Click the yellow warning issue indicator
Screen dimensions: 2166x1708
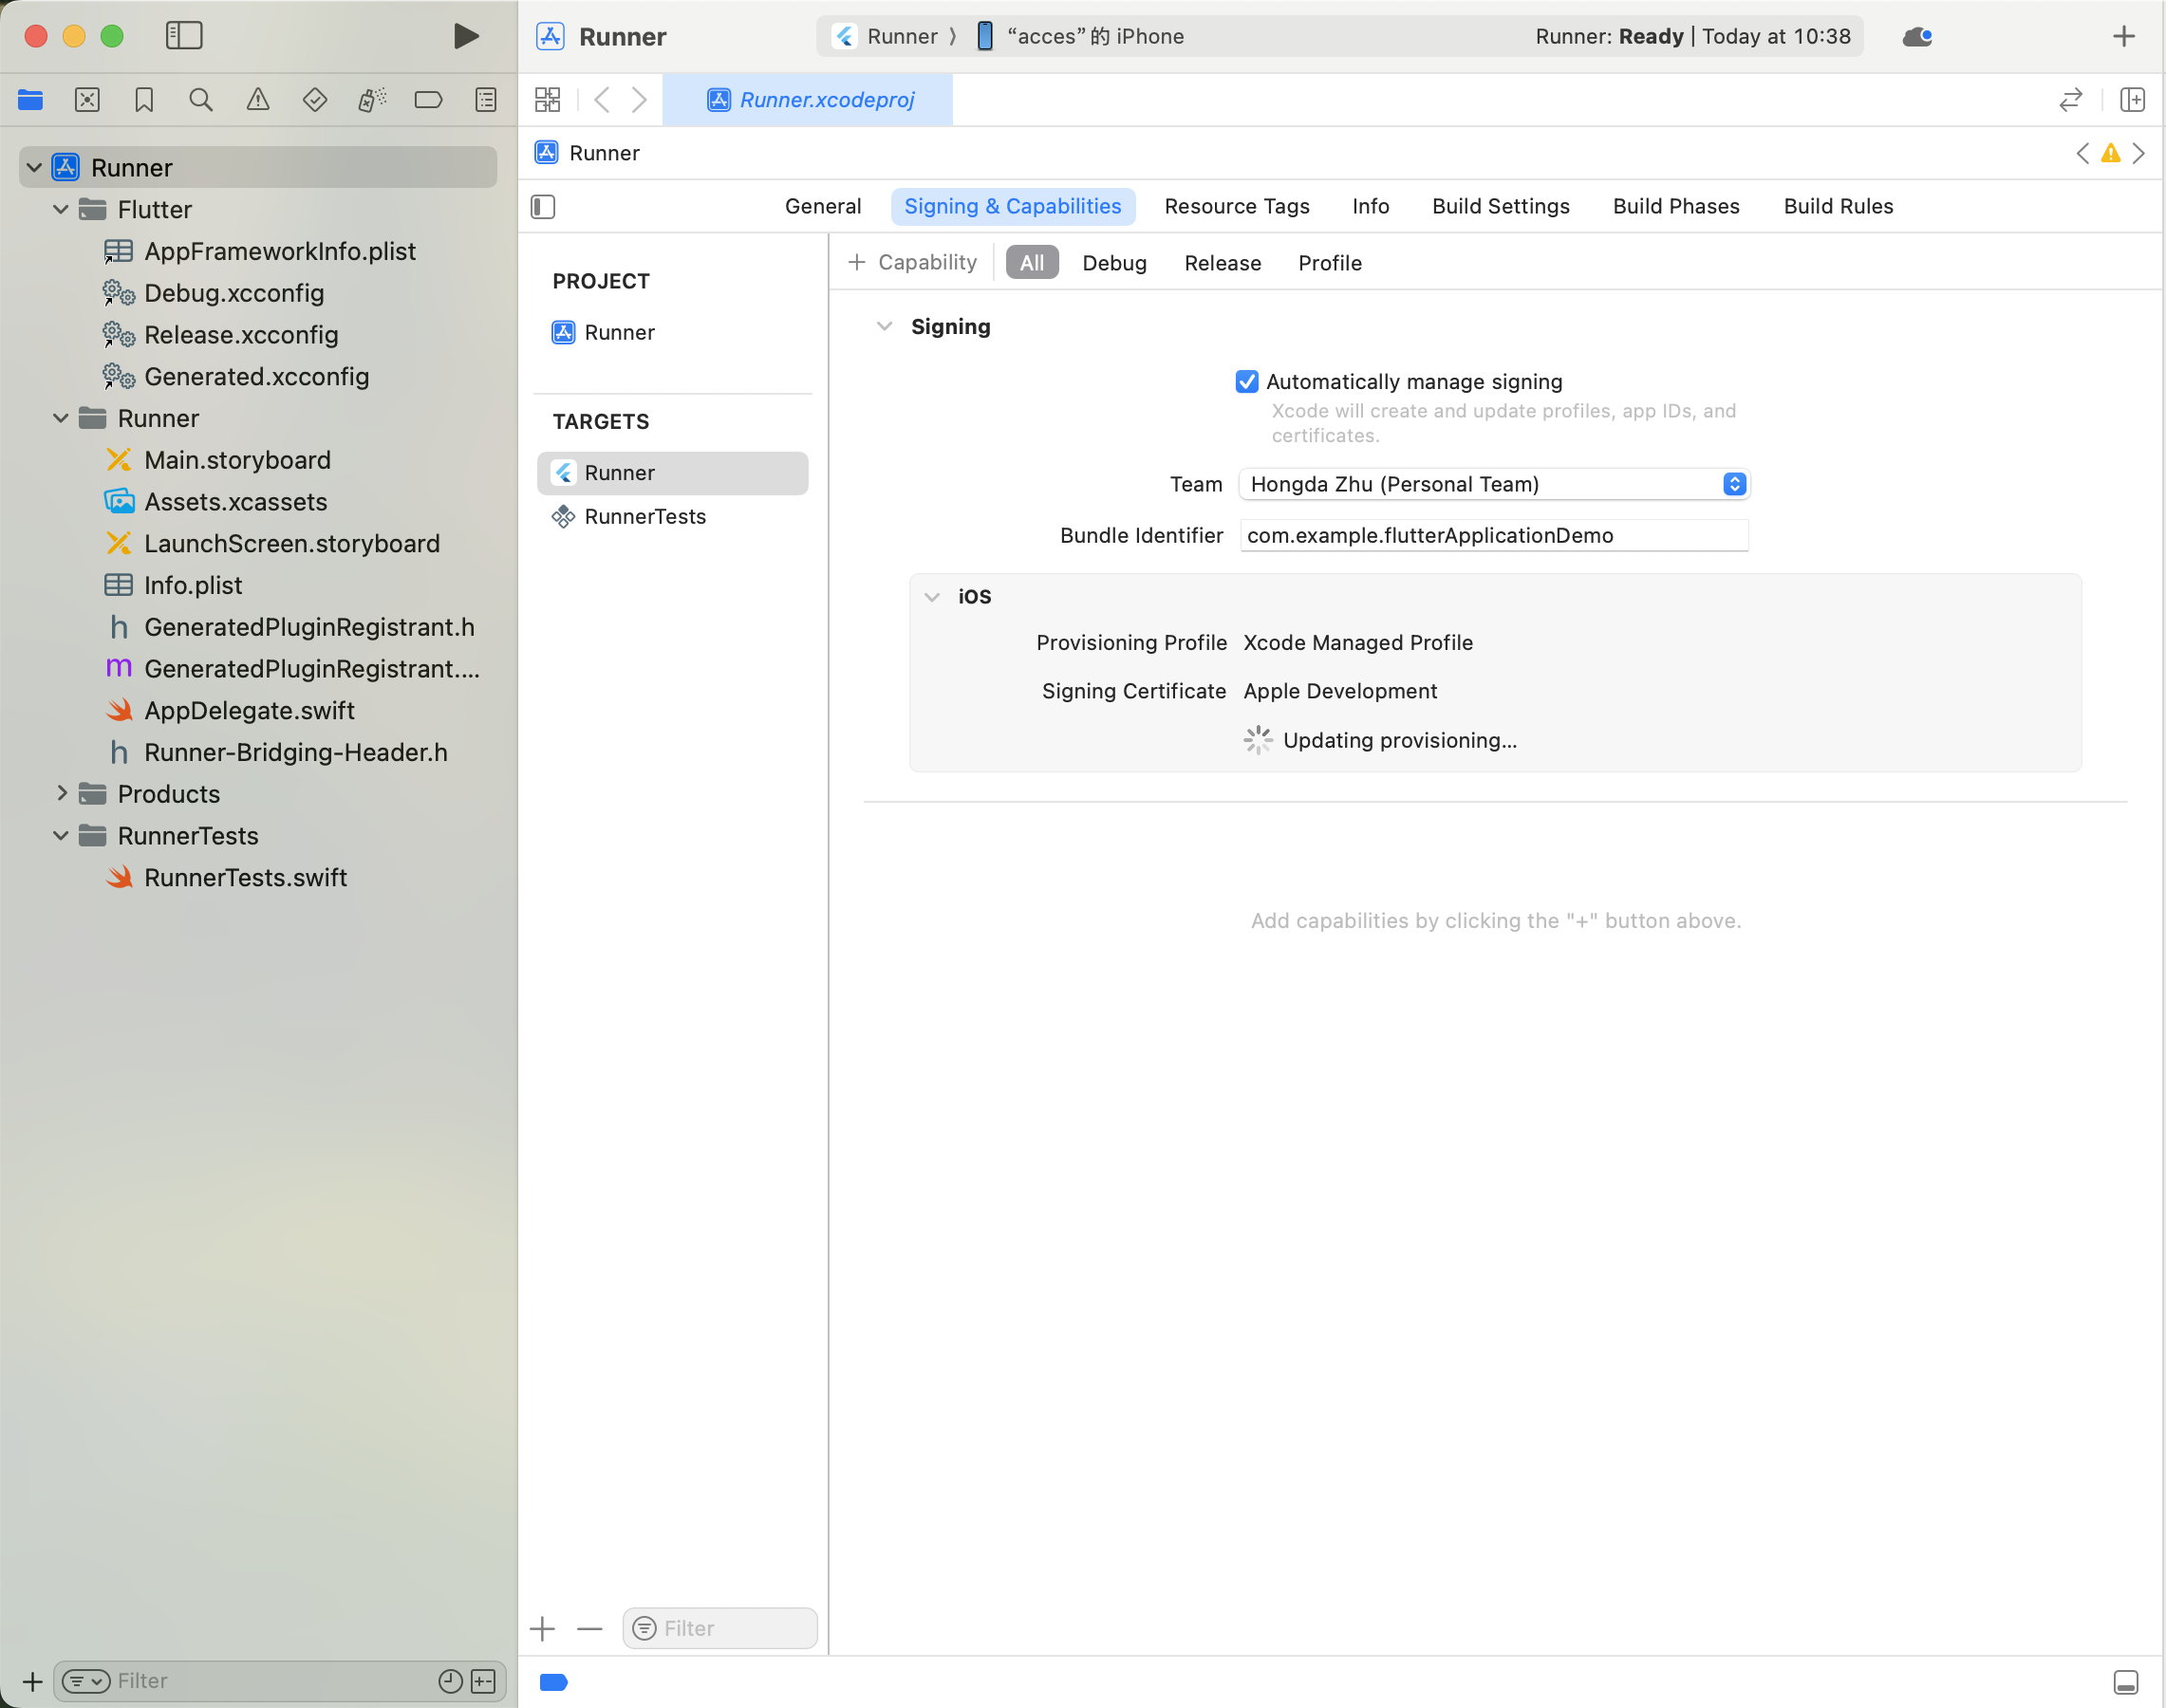tap(2111, 153)
